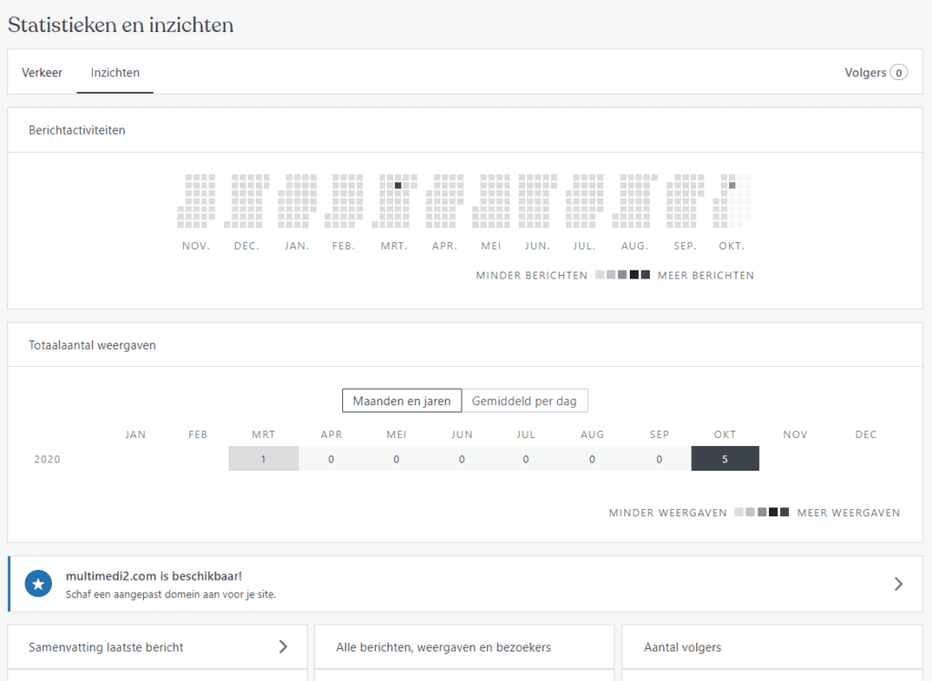This screenshot has width=932, height=681.
Task: Click chevron arrow on the domain banner
Action: point(898,584)
